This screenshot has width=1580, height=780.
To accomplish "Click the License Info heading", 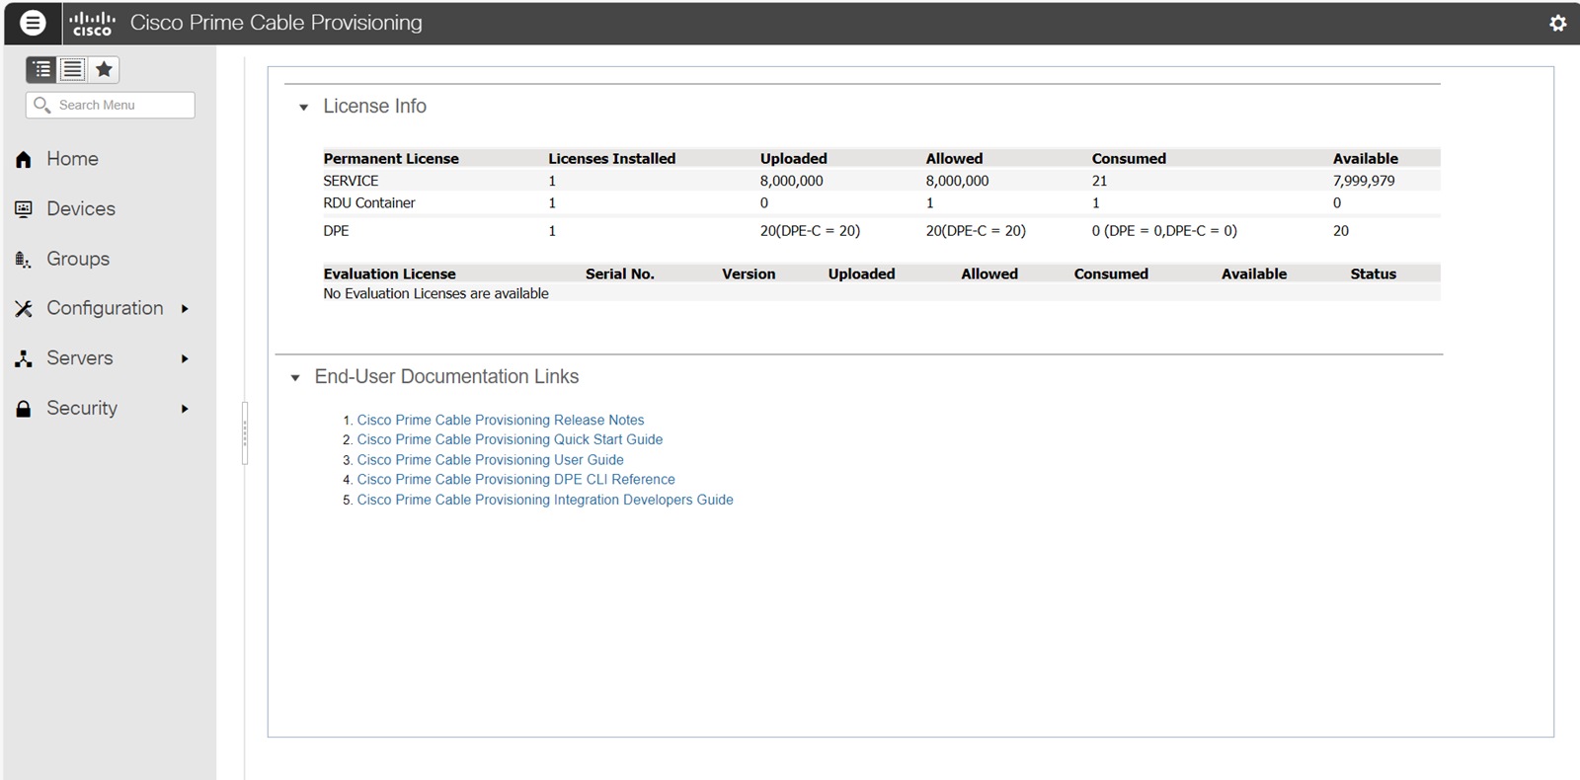I will tap(375, 106).
